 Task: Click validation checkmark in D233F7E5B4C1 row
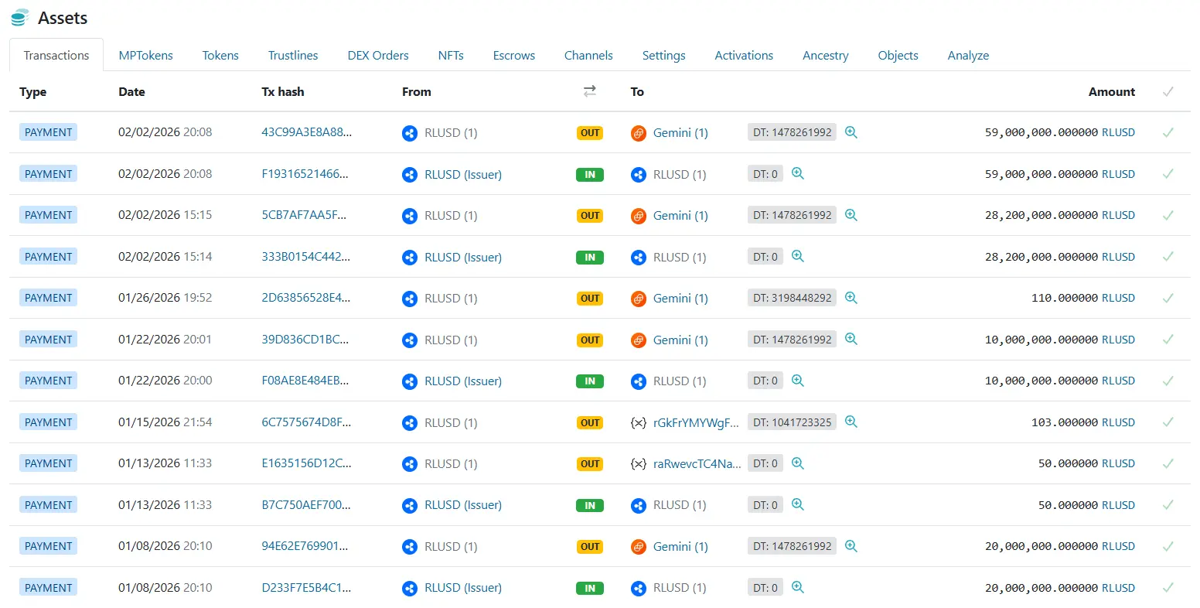tap(1168, 588)
